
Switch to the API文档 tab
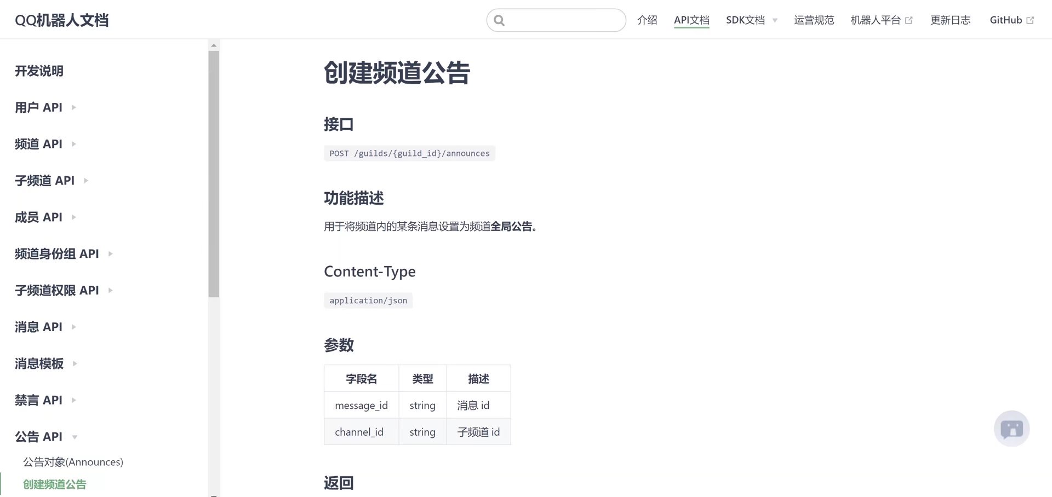coord(691,20)
